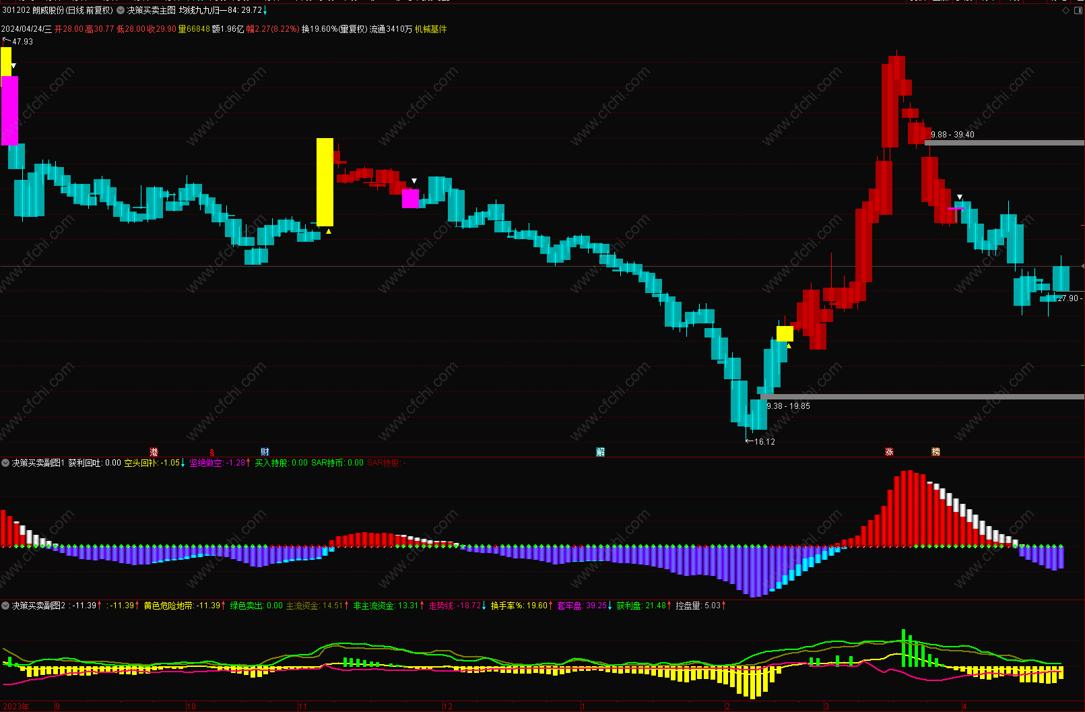Click the 黄色危险地带 value label
The height and width of the screenshot is (712, 1085).
pos(185,606)
